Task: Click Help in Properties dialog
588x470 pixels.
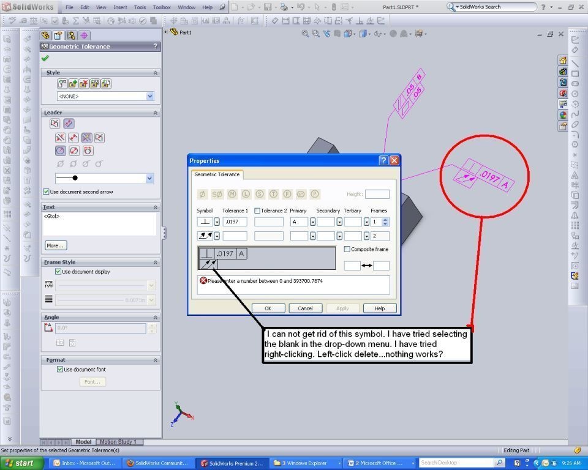Action: (380, 308)
